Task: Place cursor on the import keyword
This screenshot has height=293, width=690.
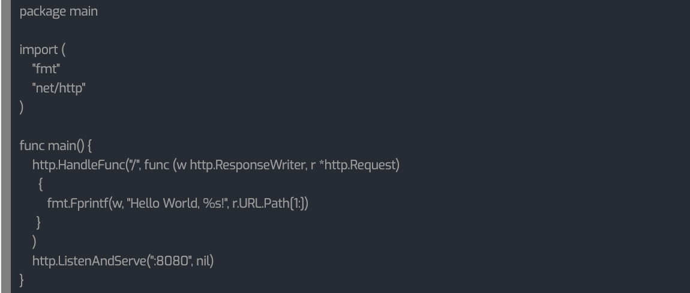Action: point(38,50)
